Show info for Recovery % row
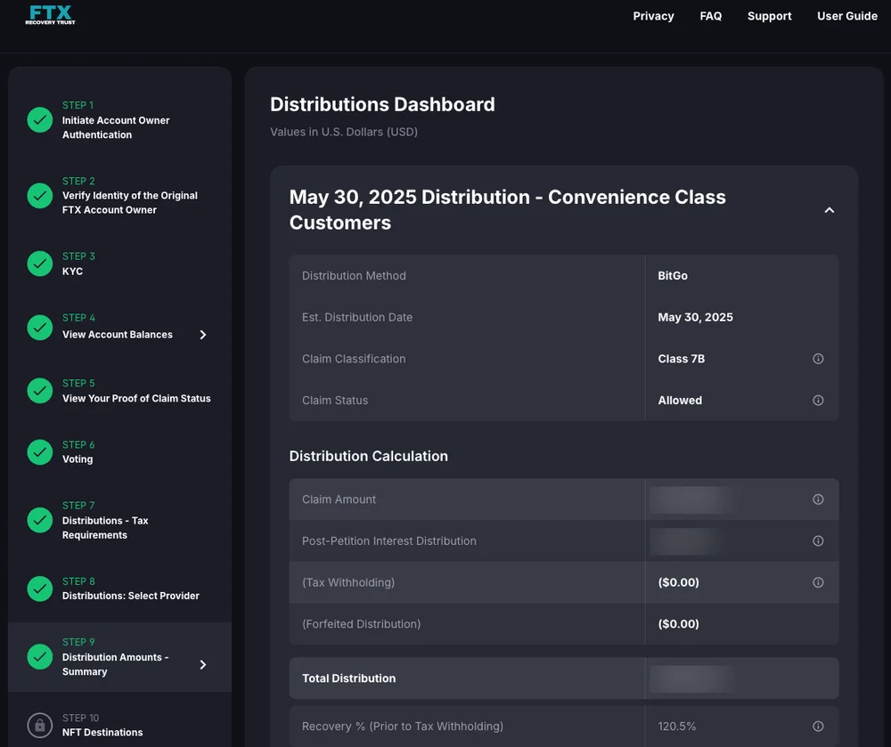This screenshot has width=891, height=747. (x=818, y=726)
